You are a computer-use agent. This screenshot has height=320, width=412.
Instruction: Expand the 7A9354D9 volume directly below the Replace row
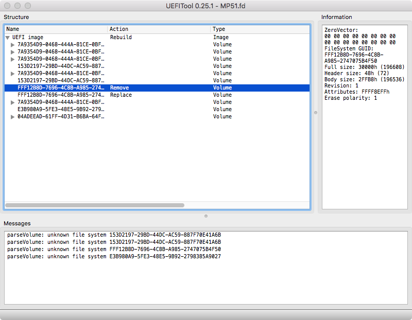[x=12, y=102]
